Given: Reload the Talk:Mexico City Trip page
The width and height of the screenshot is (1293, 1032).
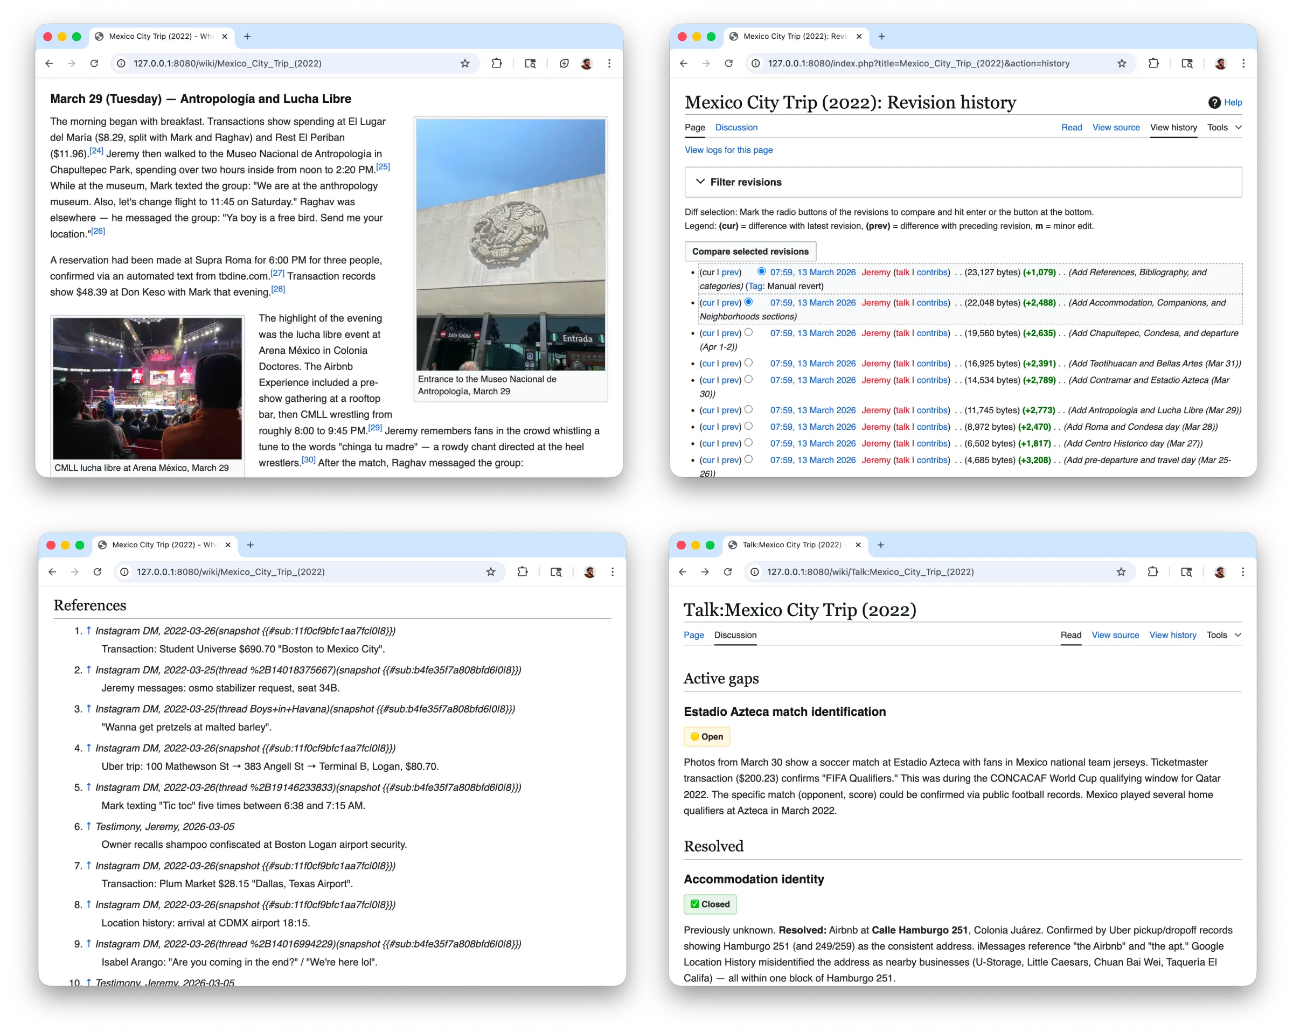Looking at the screenshot, I should [727, 572].
